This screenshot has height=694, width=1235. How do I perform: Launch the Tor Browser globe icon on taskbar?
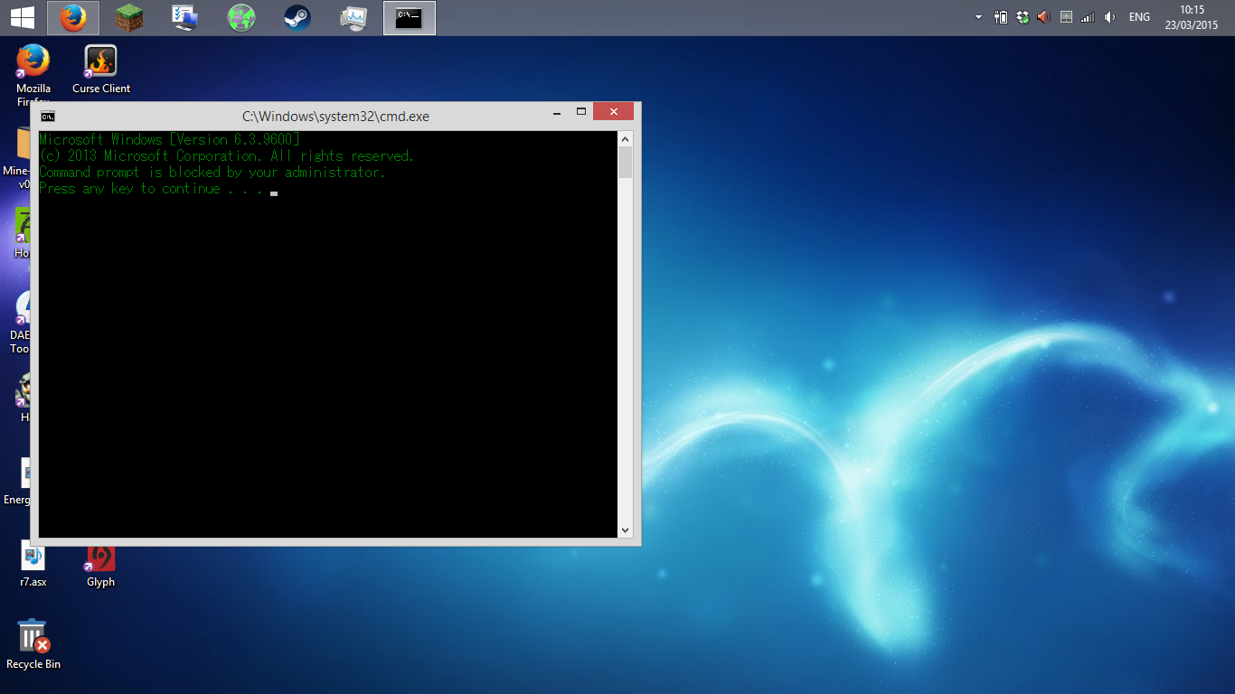tap(241, 16)
